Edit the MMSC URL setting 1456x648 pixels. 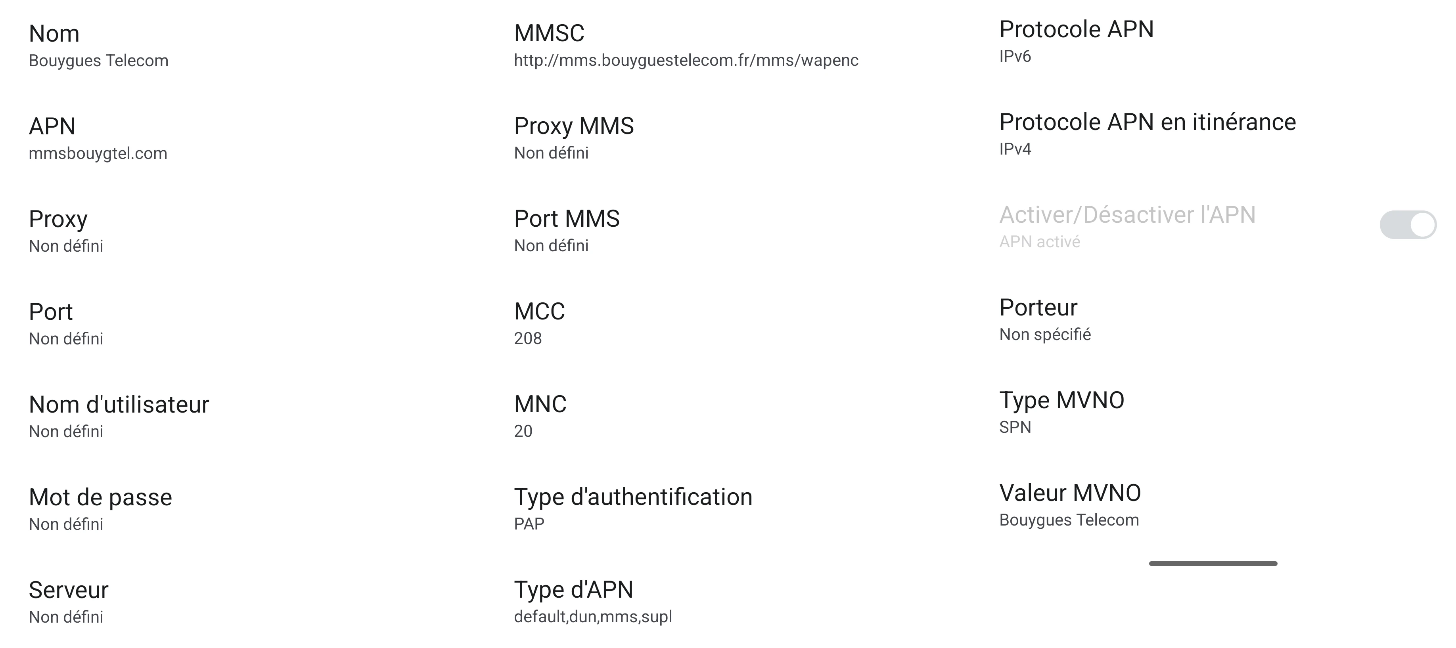(x=686, y=46)
